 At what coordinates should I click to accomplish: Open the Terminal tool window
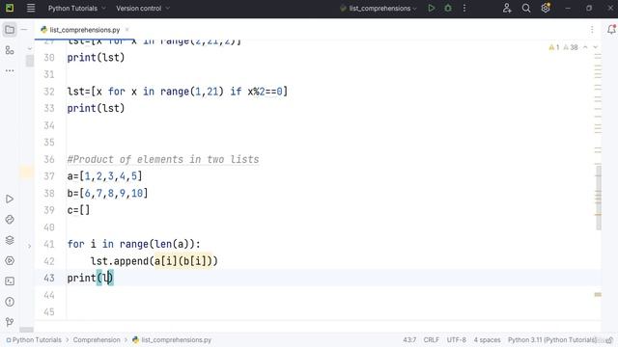pos(10,281)
